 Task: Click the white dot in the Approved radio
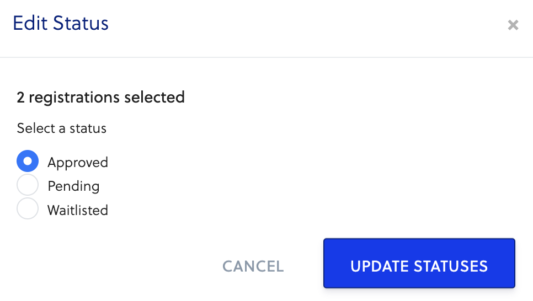[28, 162]
